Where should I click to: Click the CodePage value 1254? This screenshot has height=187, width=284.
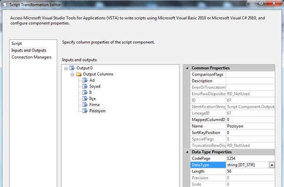point(250,158)
